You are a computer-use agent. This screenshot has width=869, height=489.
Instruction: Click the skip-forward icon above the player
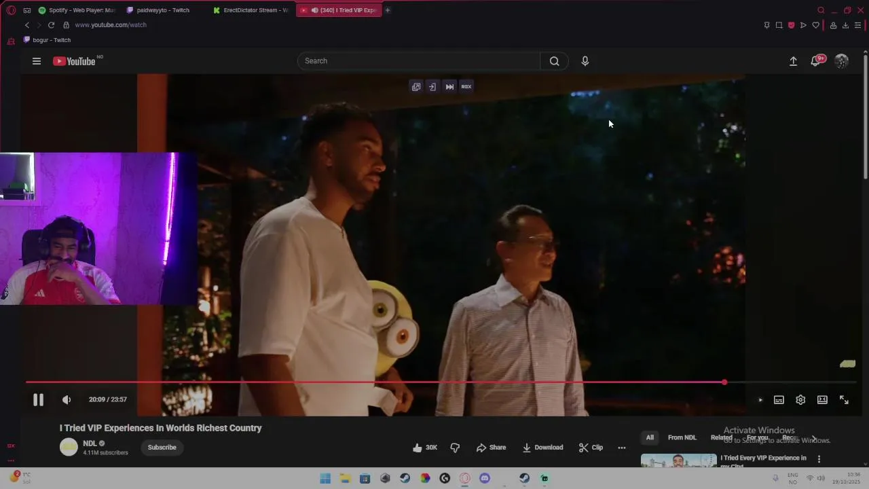449,86
